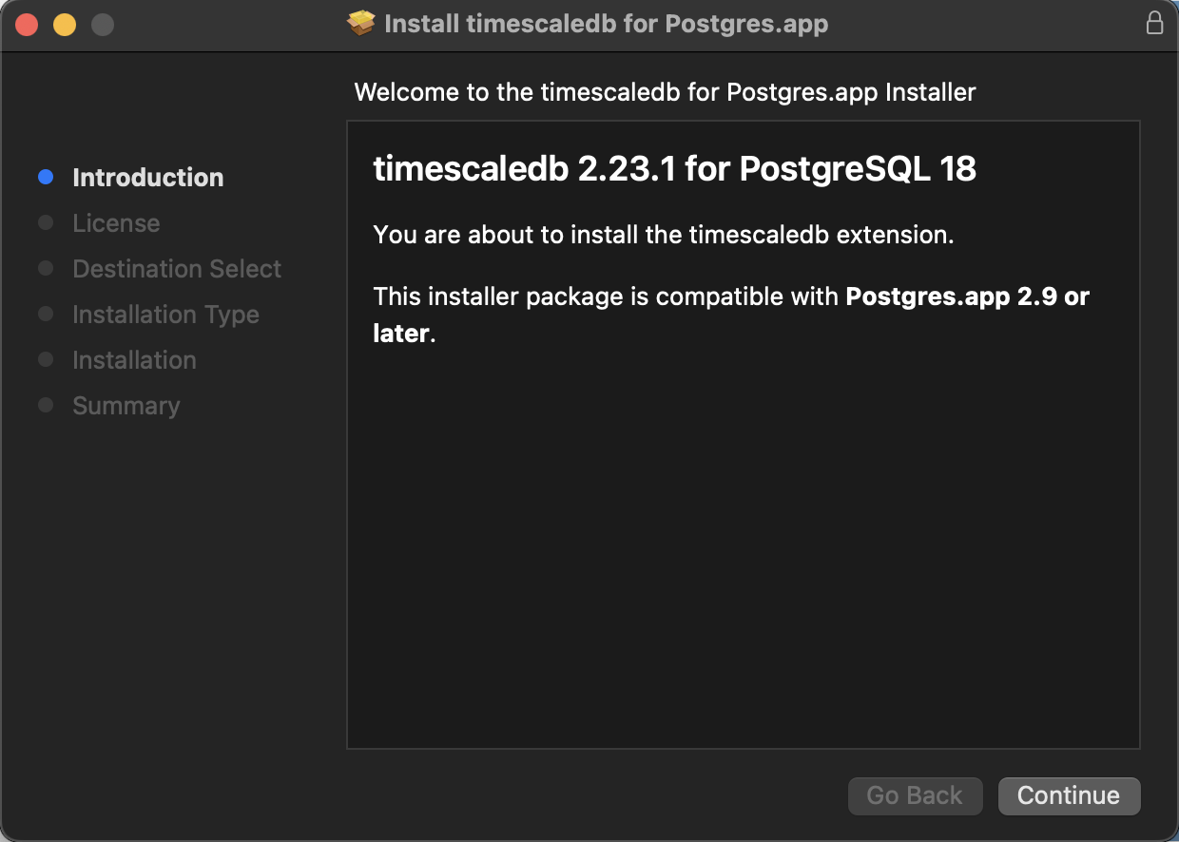Screen dimensions: 1179x842
Task: Close the installer with the red button
Action: [27, 25]
